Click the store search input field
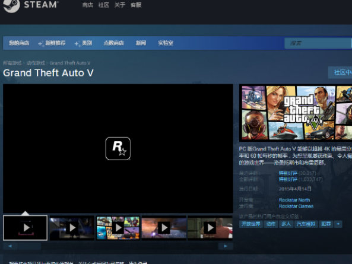This screenshot has width=352, height=264. [318, 43]
